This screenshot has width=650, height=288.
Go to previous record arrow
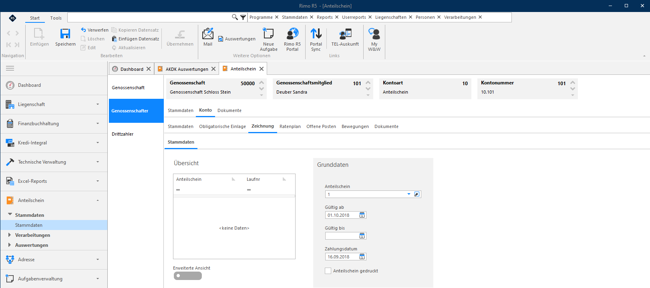(9, 33)
